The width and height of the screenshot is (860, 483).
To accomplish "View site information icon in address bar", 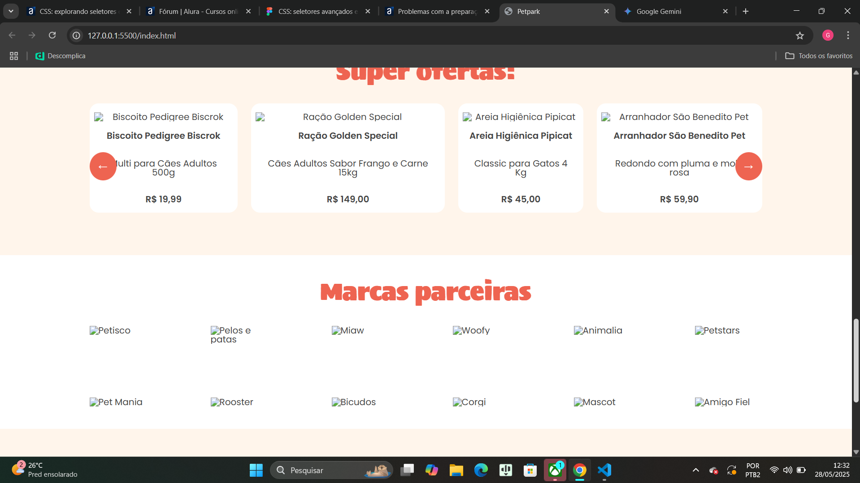I will tap(77, 35).
